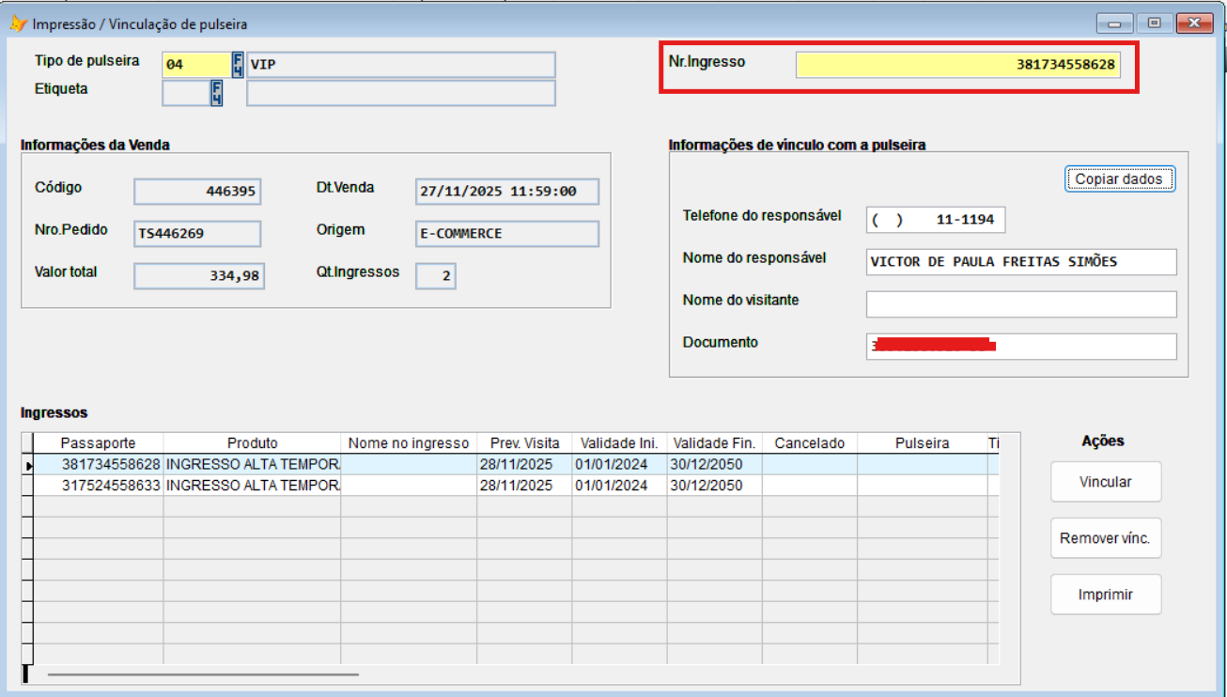Click the app icon in the title bar
This screenshot has width=1227, height=697.
[x=17, y=23]
